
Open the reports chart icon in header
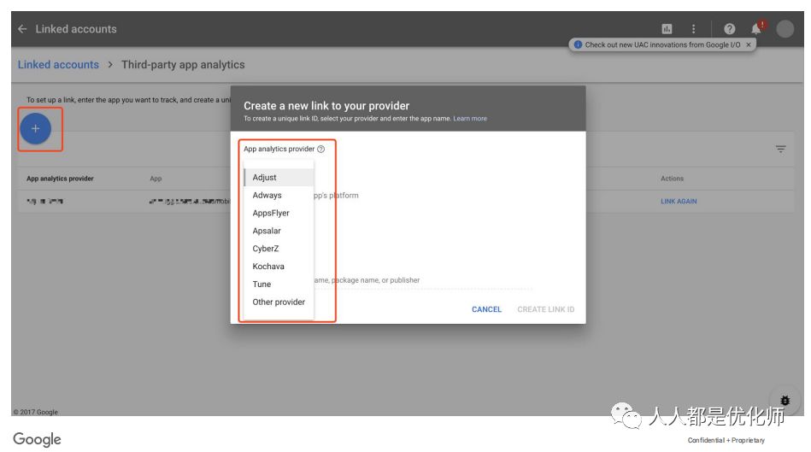667,29
